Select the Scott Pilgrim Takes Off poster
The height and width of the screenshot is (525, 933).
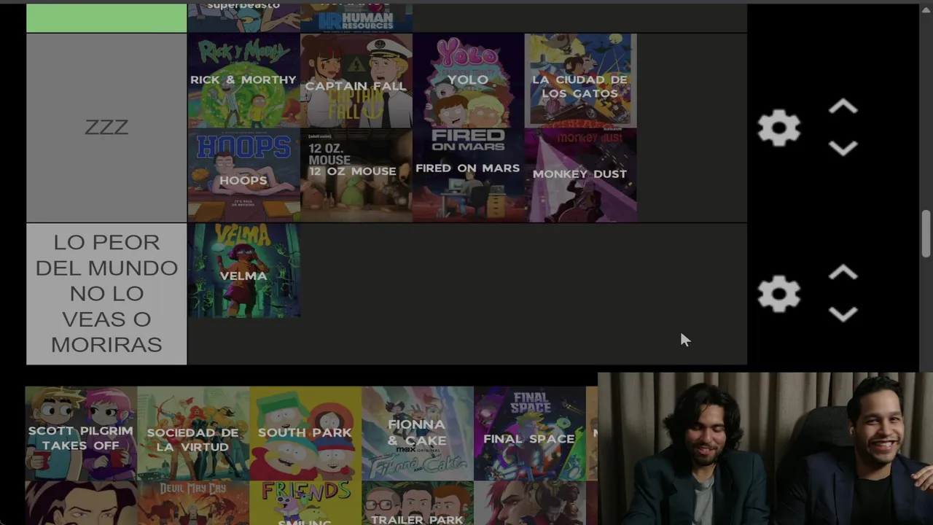pyautogui.click(x=81, y=434)
